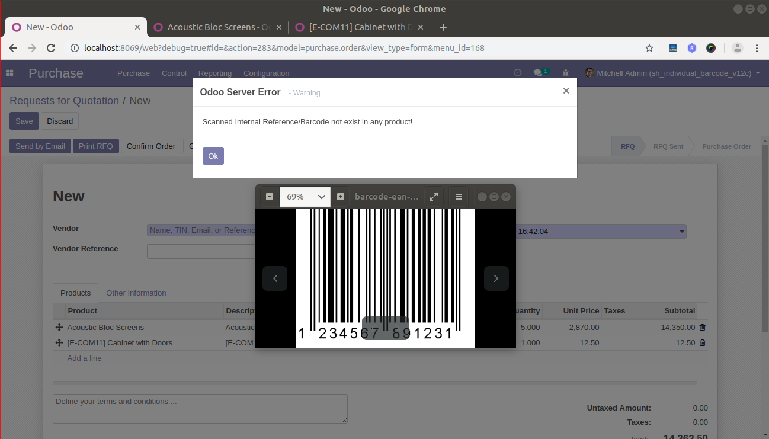Click Ok in the Odoo Server Error dialog

click(x=213, y=156)
